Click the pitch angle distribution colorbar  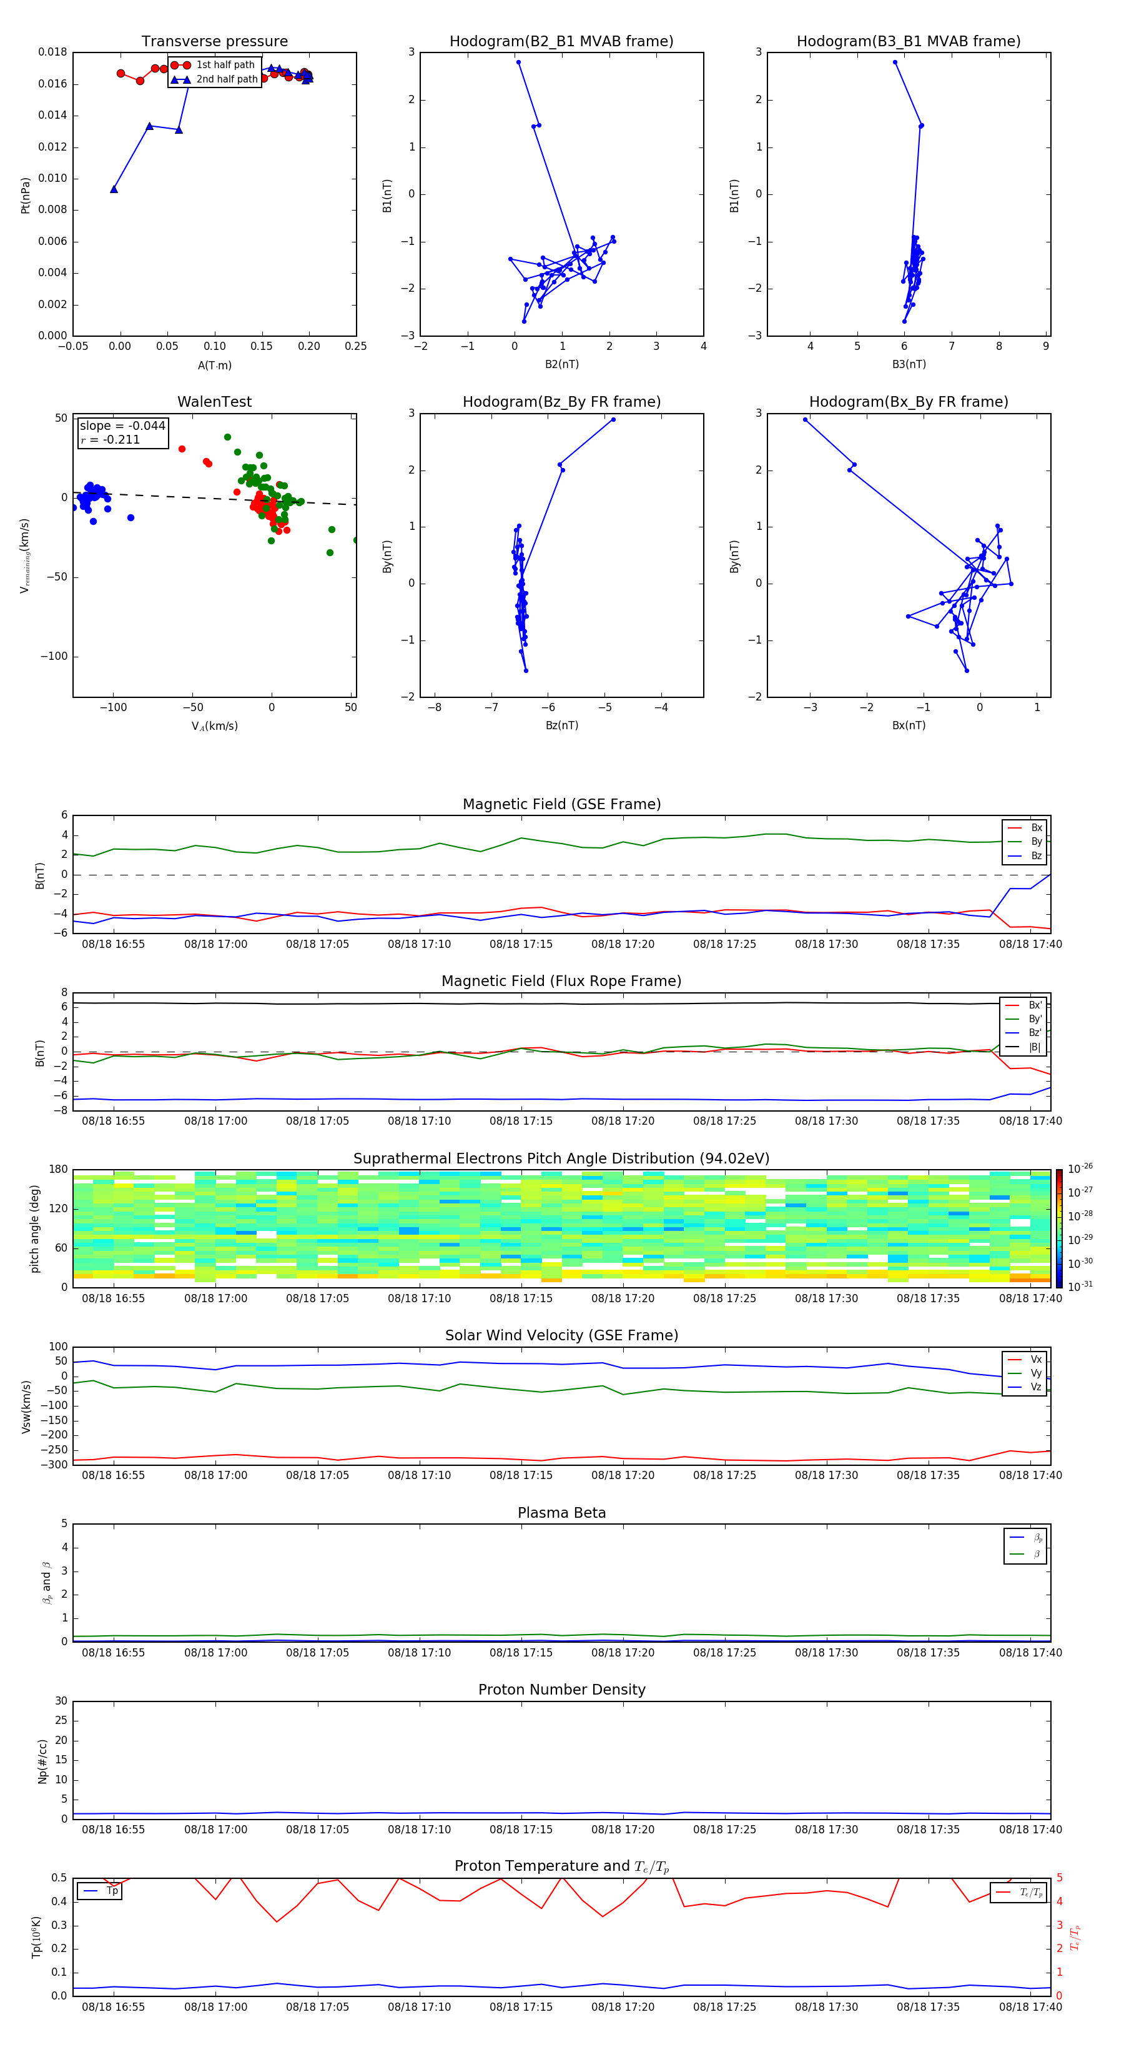[x=1059, y=1228]
